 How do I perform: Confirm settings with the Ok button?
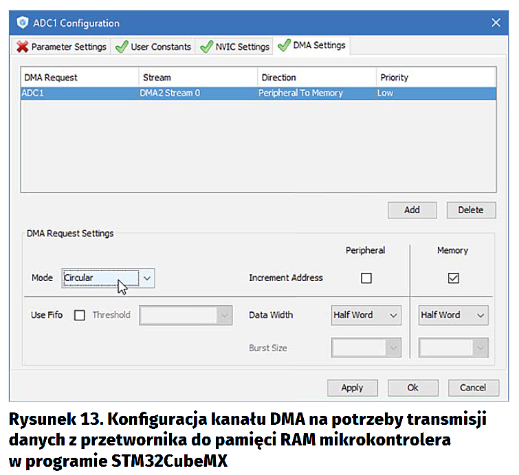pyautogui.click(x=412, y=388)
